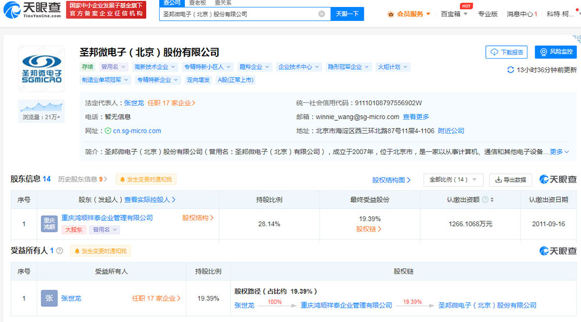Viewport: 581px width, 322px height.
Task: Expand the 专精特新企业 tag
Action: tap(157, 80)
